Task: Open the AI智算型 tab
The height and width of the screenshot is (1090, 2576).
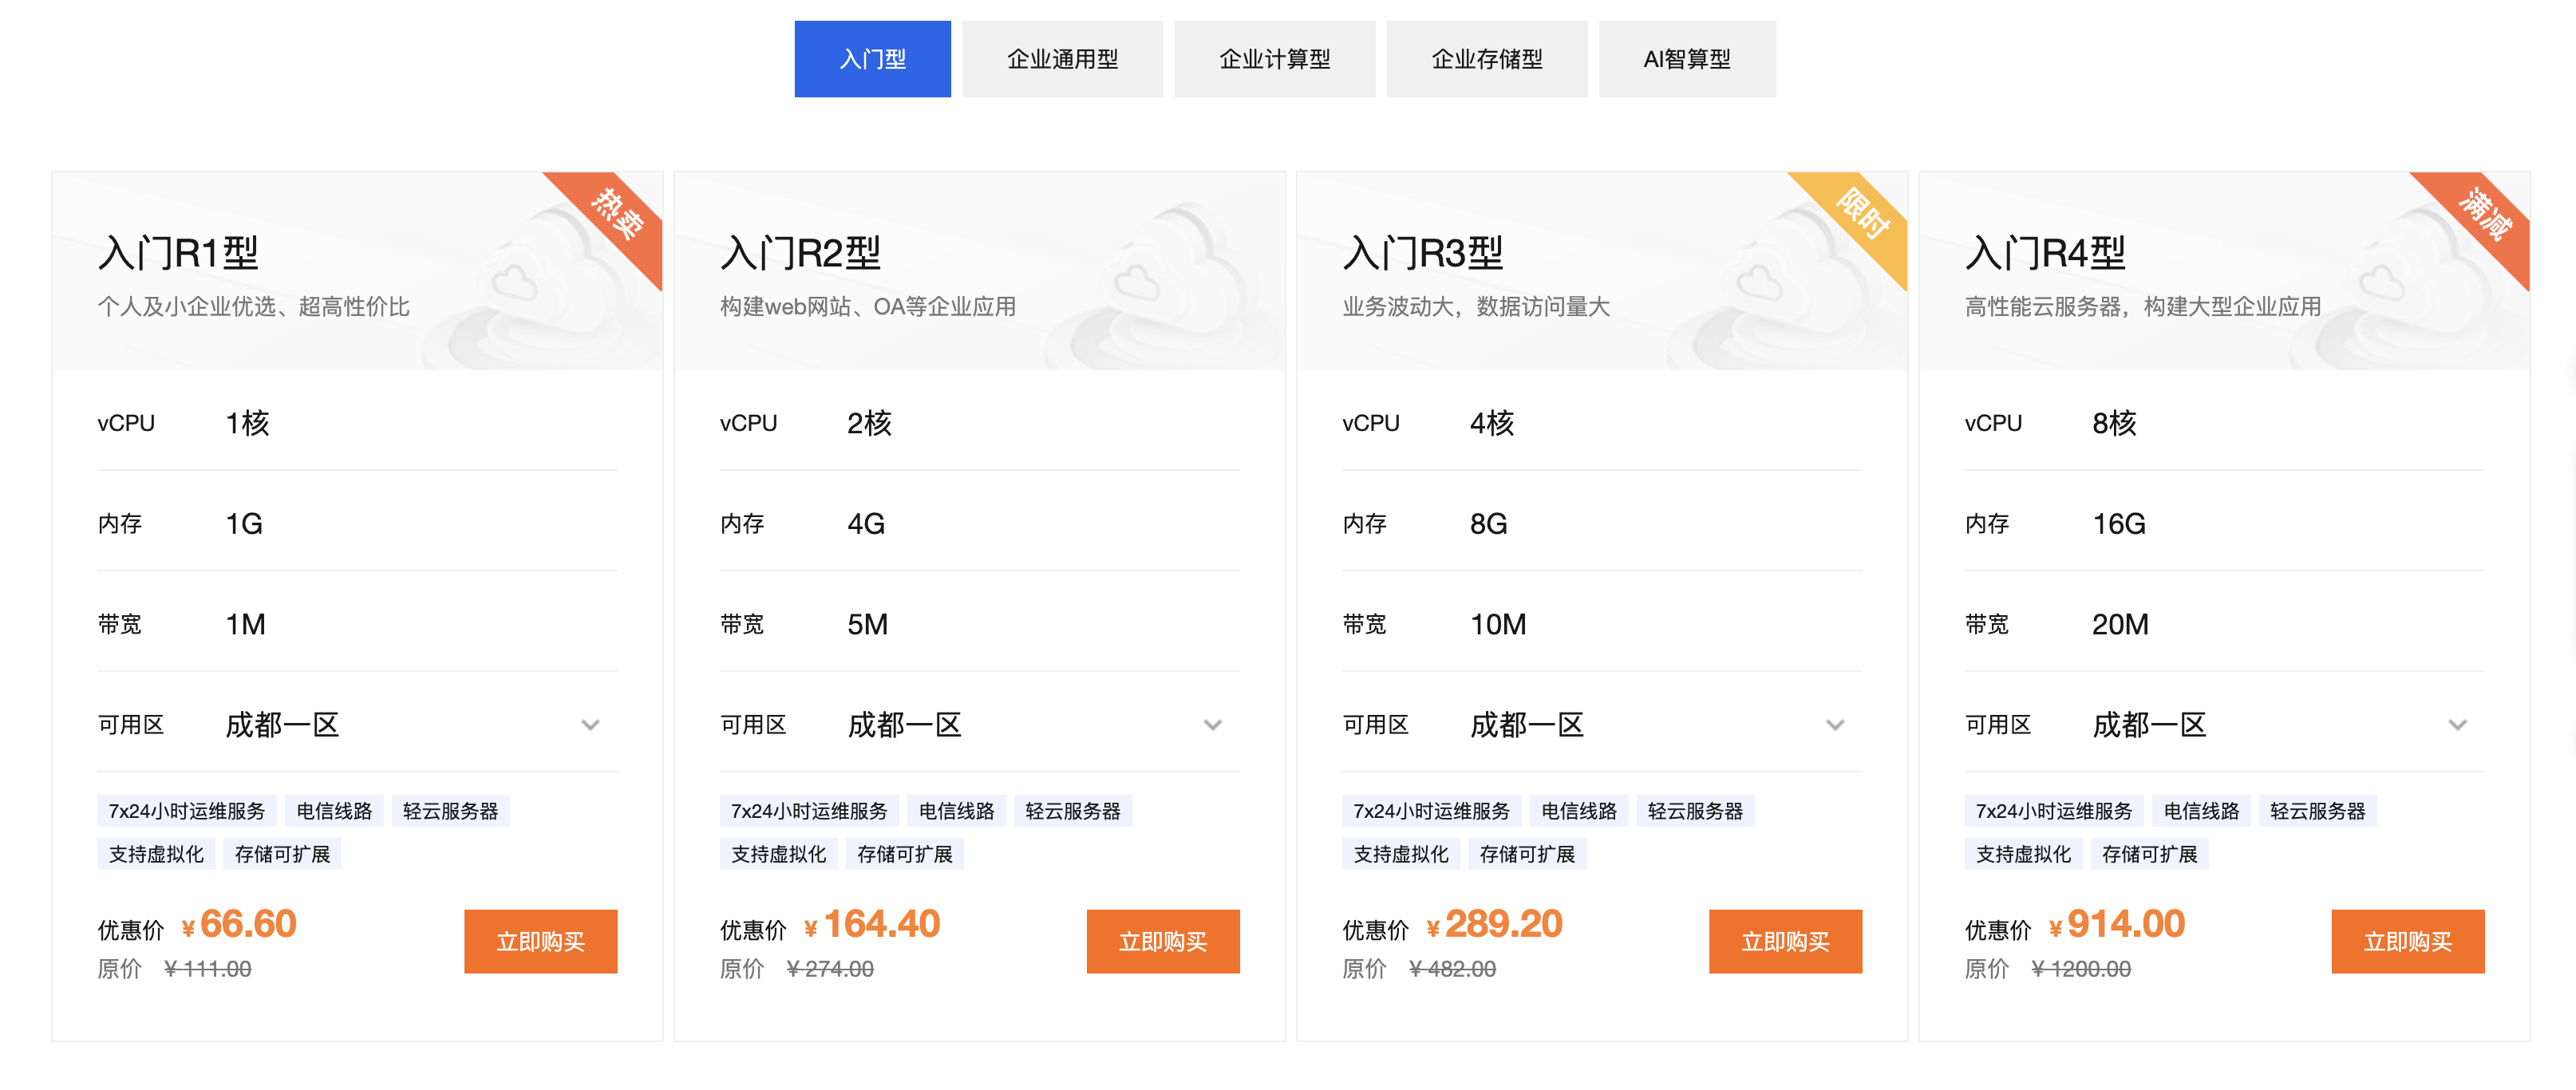Action: tap(1686, 59)
